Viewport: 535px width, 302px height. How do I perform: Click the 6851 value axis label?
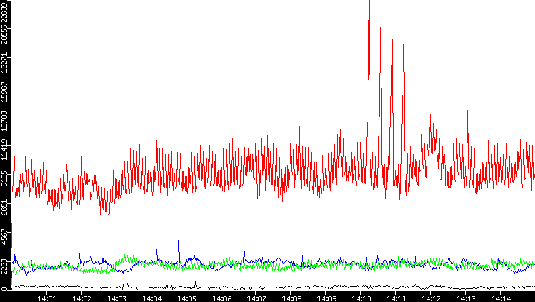[4, 208]
